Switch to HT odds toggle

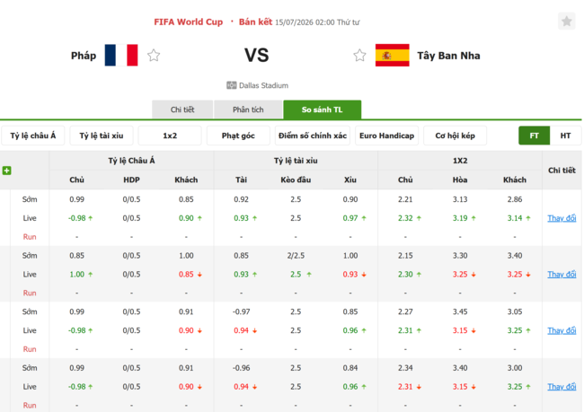point(565,136)
